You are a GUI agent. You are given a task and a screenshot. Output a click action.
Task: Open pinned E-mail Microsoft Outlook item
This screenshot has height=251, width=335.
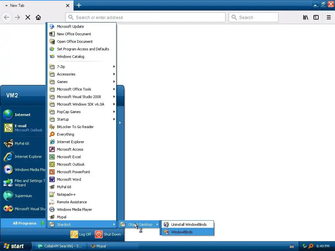point(23,128)
